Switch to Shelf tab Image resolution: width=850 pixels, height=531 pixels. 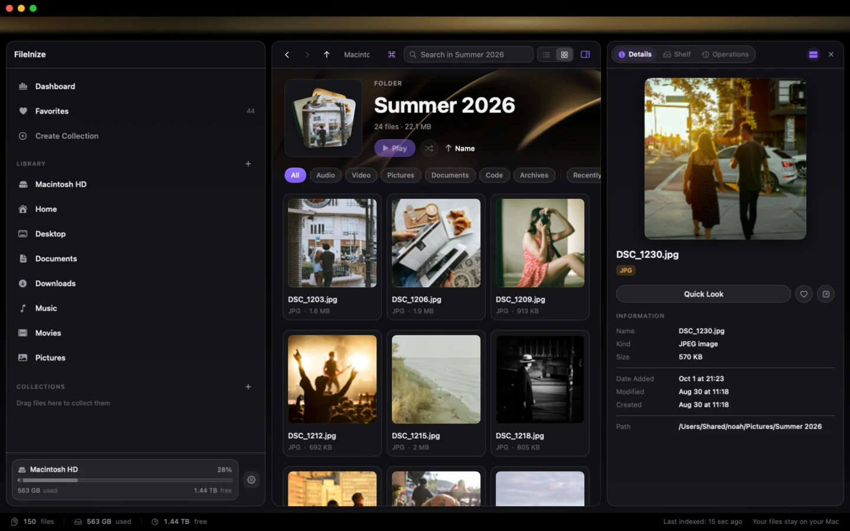pos(677,54)
